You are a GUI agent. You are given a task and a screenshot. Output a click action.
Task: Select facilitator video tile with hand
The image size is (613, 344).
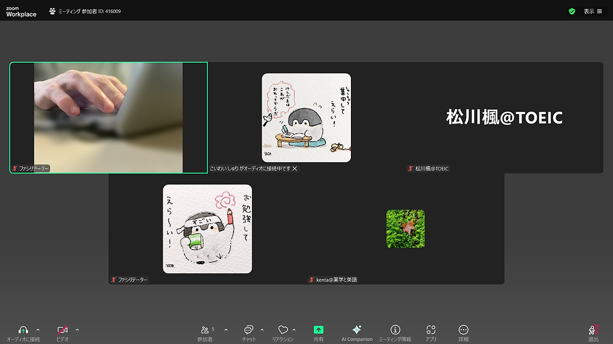[x=109, y=117]
